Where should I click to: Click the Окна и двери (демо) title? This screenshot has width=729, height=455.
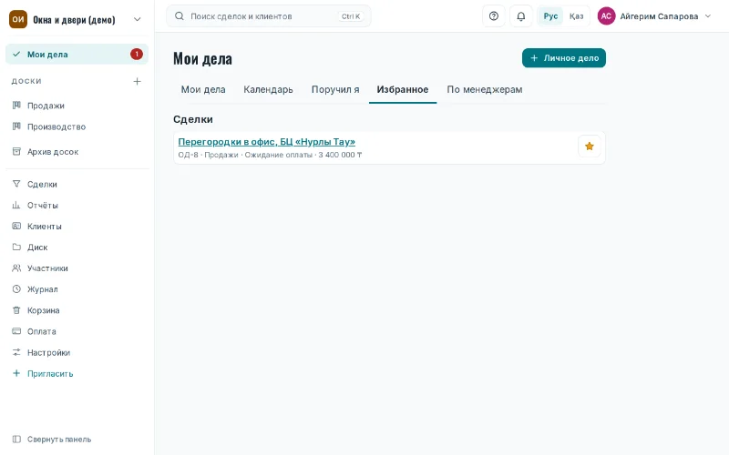(74, 19)
